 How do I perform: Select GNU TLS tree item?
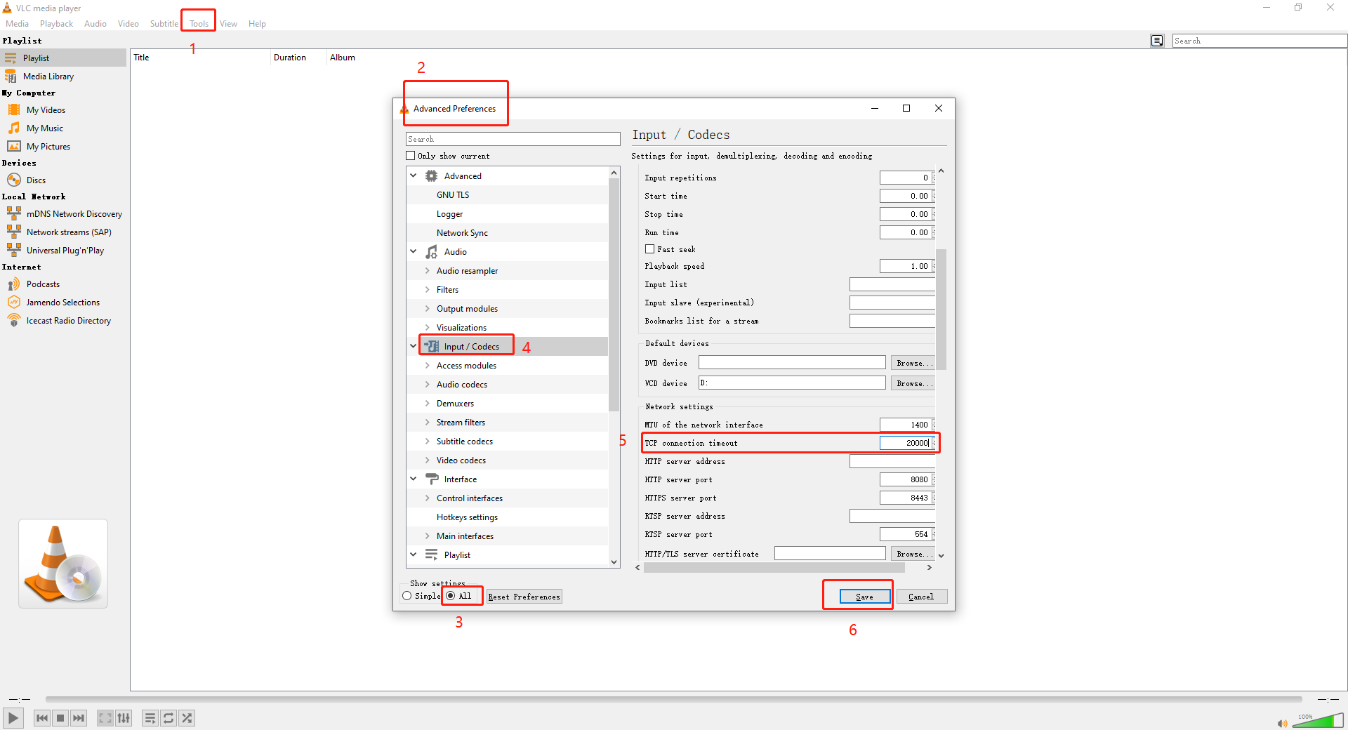[x=453, y=194]
